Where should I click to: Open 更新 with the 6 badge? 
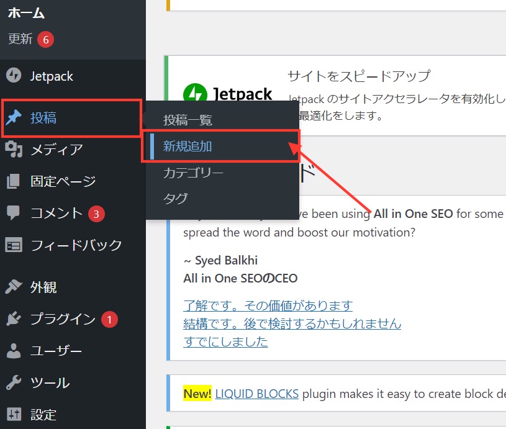tap(20, 39)
